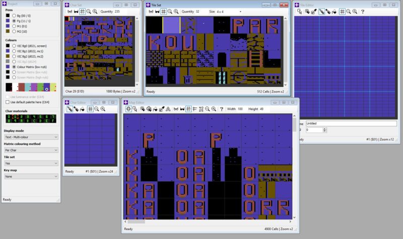Viewport: 403px width, 239px height.
Task: Close the Tile Set window
Action: point(284,5)
